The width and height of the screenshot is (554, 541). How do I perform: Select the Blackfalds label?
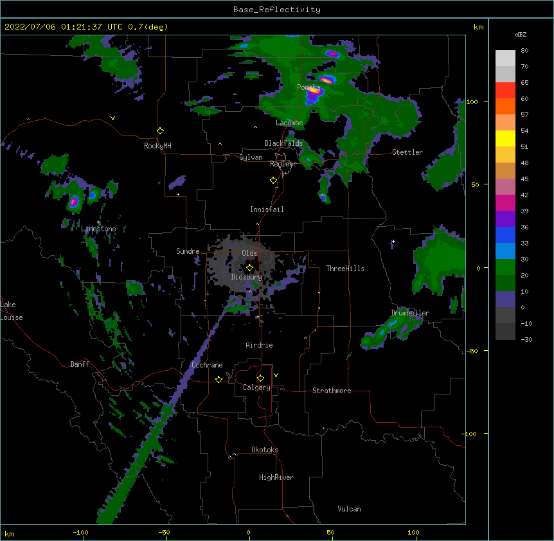283,143
